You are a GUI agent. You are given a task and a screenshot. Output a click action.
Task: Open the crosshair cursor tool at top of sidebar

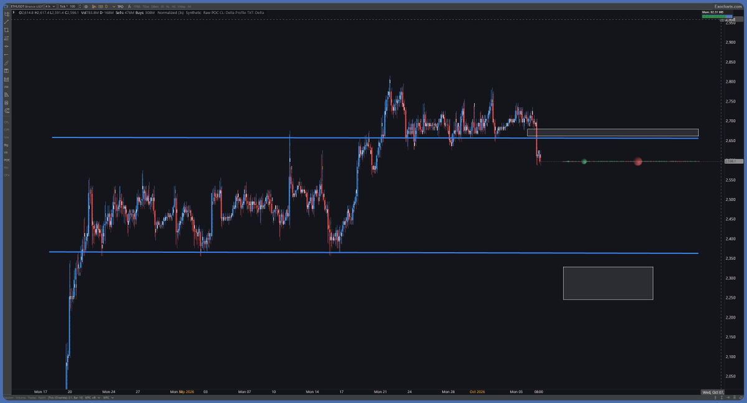6,14
